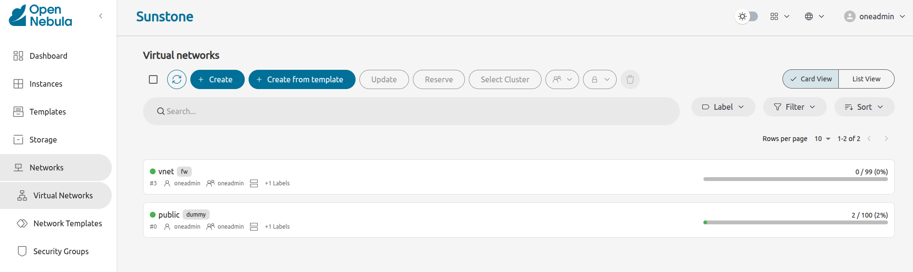
Task: Click the trash delete icon
Action: (x=630, y=79)
